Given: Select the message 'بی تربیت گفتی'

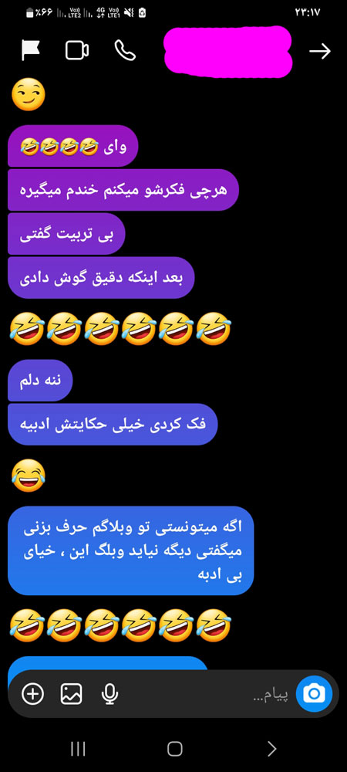Looking at the screenshot, I should coord(66,234).
